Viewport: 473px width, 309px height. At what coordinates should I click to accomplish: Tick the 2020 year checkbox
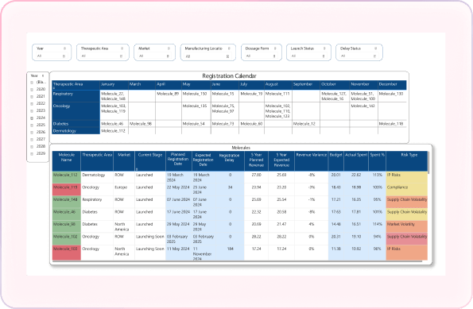point(32,90)
